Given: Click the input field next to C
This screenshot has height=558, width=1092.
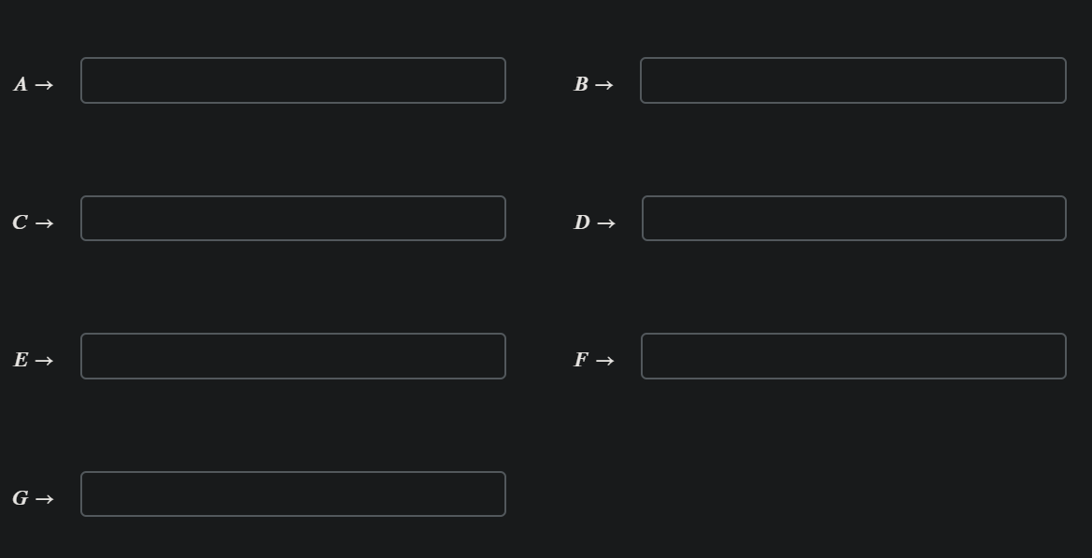Looking at the screenshot, I should [x=292, y=218].
